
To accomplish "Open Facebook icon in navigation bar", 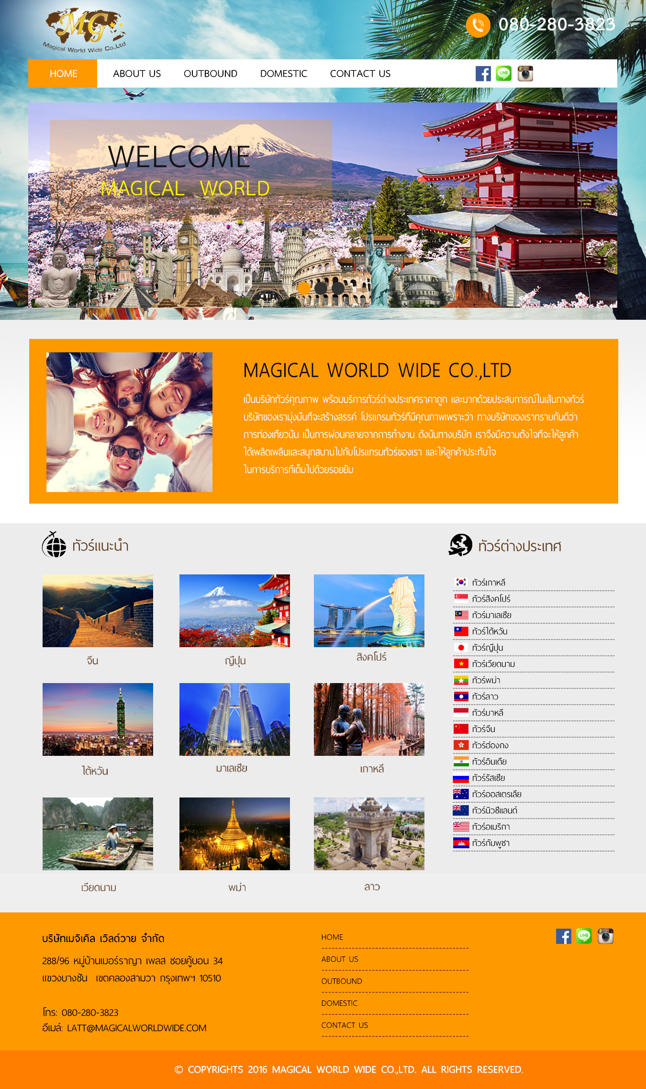I will pyautogui.click(x=483, y=74).
